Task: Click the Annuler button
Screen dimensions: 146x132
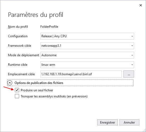Action: tap(129, 122)
